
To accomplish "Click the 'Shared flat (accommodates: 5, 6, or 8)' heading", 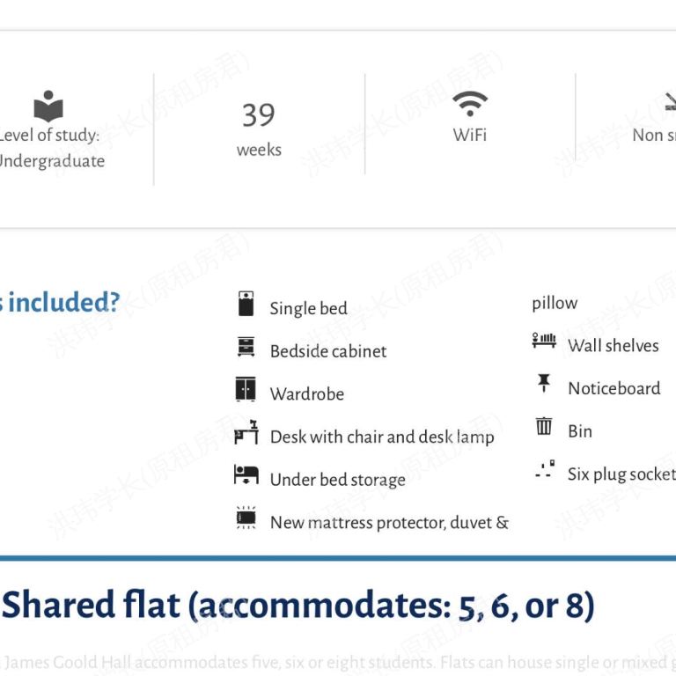I will (298, 606).
